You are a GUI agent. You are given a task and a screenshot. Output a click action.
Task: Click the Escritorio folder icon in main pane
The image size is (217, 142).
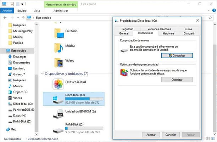(x=59, y=33)
